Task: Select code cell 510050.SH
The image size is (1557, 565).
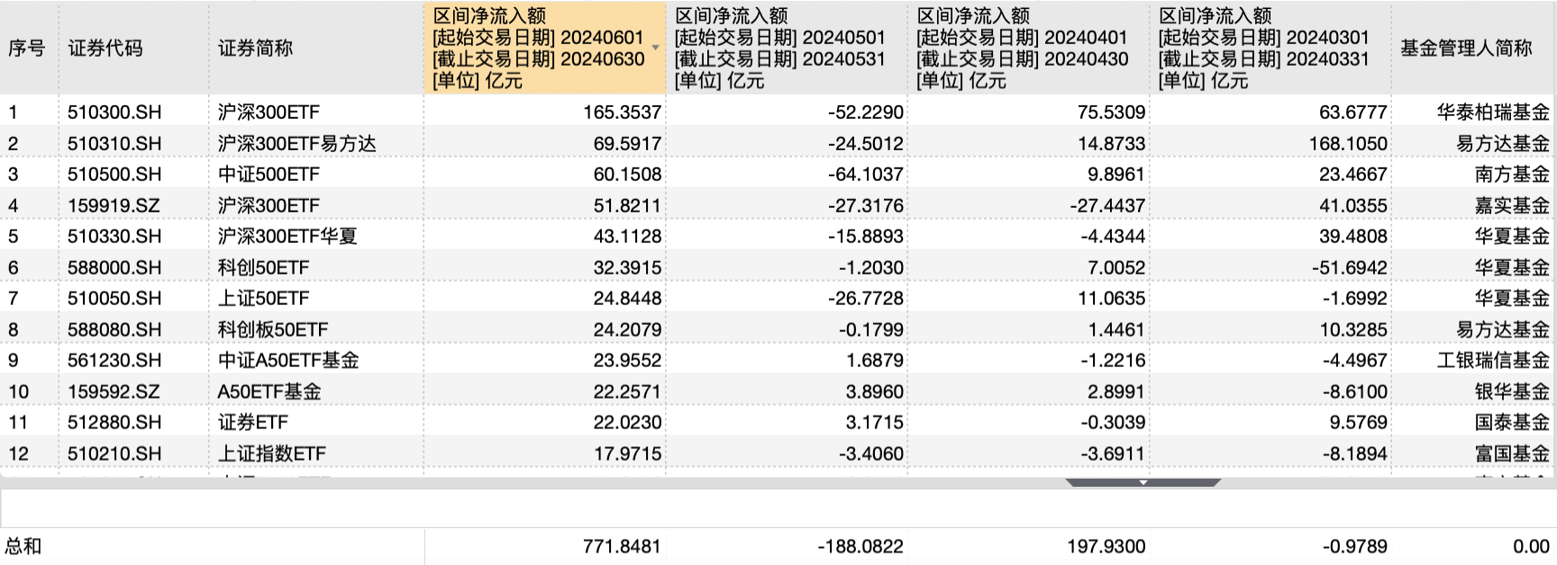Action: 114,298
